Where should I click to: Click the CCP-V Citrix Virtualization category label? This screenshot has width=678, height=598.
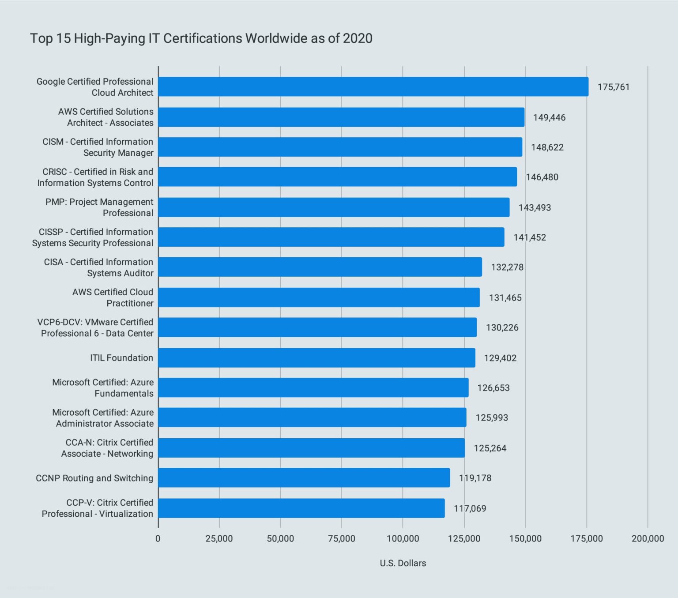tap(98, 508)
